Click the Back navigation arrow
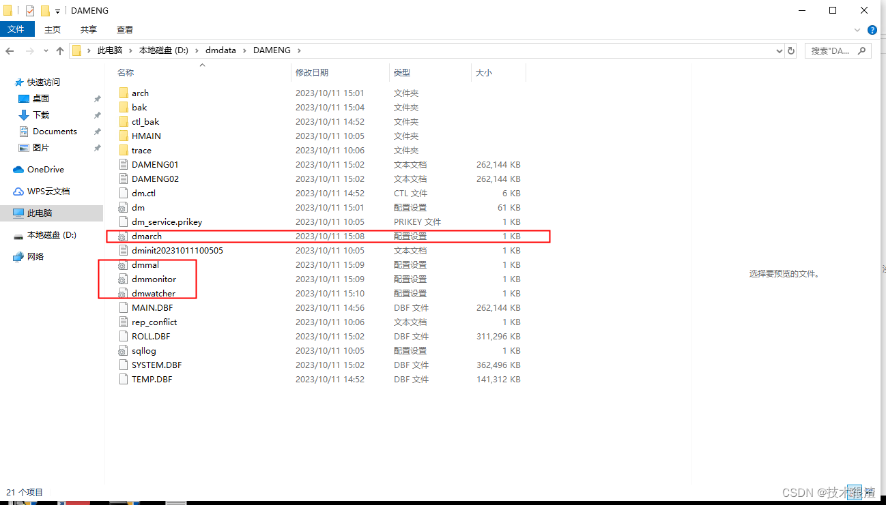886x505 pixels. (10, 50)
